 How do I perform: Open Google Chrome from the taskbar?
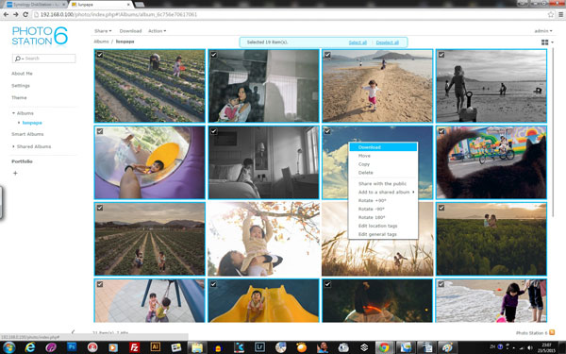[x=384, y=347]
